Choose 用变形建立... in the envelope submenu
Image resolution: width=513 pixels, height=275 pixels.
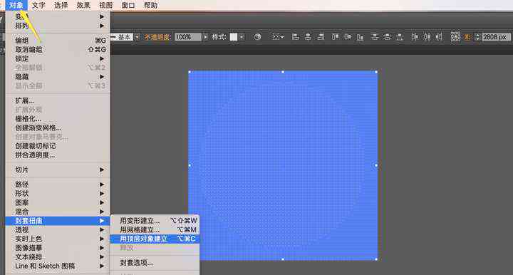click(x=155, y=221)
